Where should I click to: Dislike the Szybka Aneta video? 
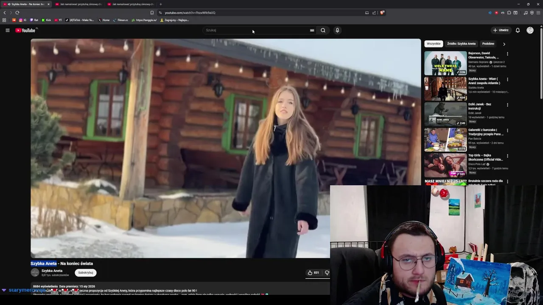(326, 273)
